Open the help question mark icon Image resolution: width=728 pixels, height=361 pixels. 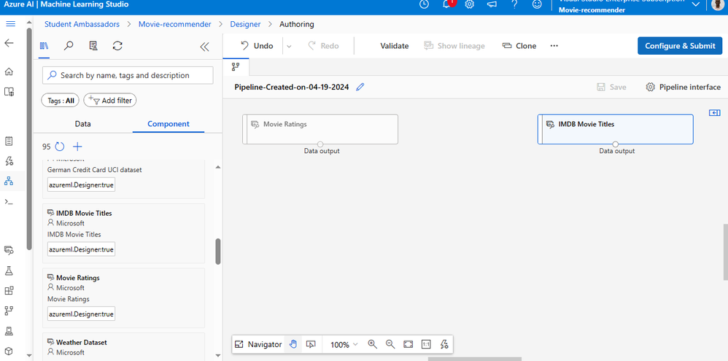(x=514, y=4)
